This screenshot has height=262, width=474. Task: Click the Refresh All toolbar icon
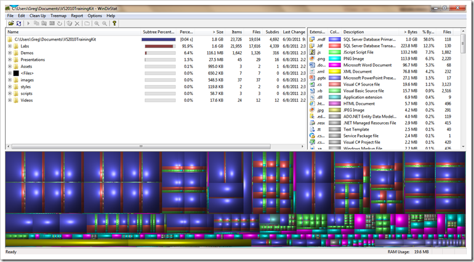point(18,23)
